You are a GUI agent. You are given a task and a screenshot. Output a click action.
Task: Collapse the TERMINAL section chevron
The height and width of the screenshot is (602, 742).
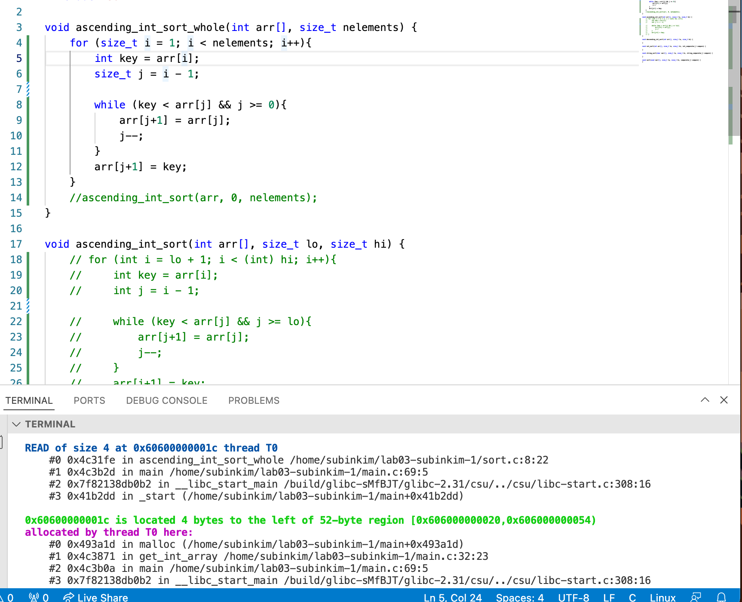(x=16, y=424)
